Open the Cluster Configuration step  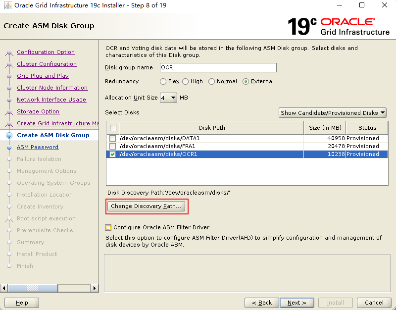coord(47,64)
